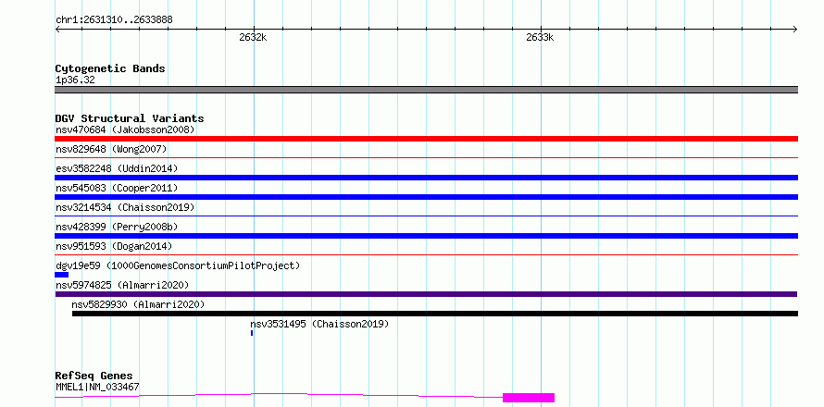The width and height of the screenshot is (824, 407).
Task: Select the nsv428399 (Perry2008b) label
Action: click(117, 227)
